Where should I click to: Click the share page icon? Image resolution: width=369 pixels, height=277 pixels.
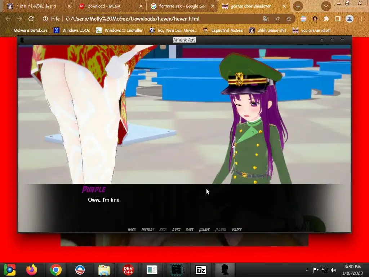pyautogui.click(x=277, y=19)
